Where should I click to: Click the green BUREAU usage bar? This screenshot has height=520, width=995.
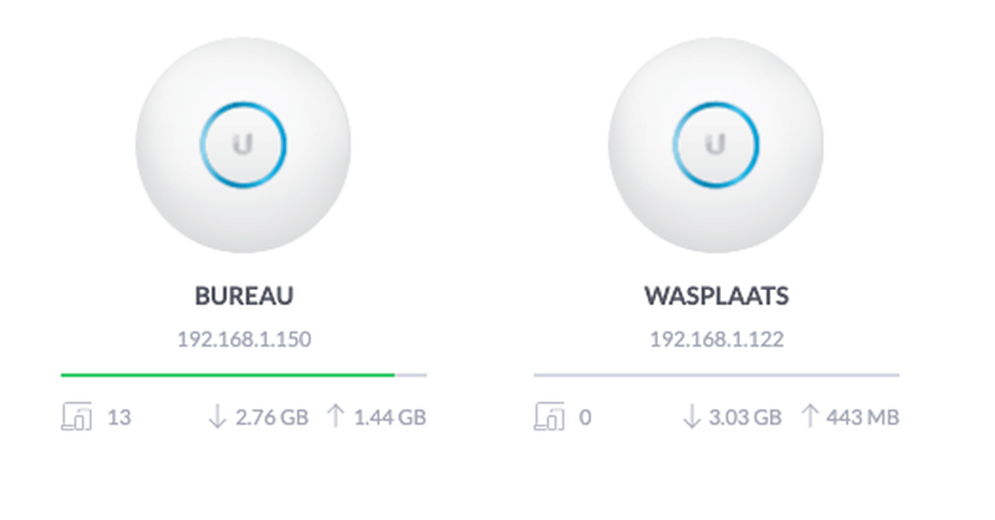pos(227,375)
